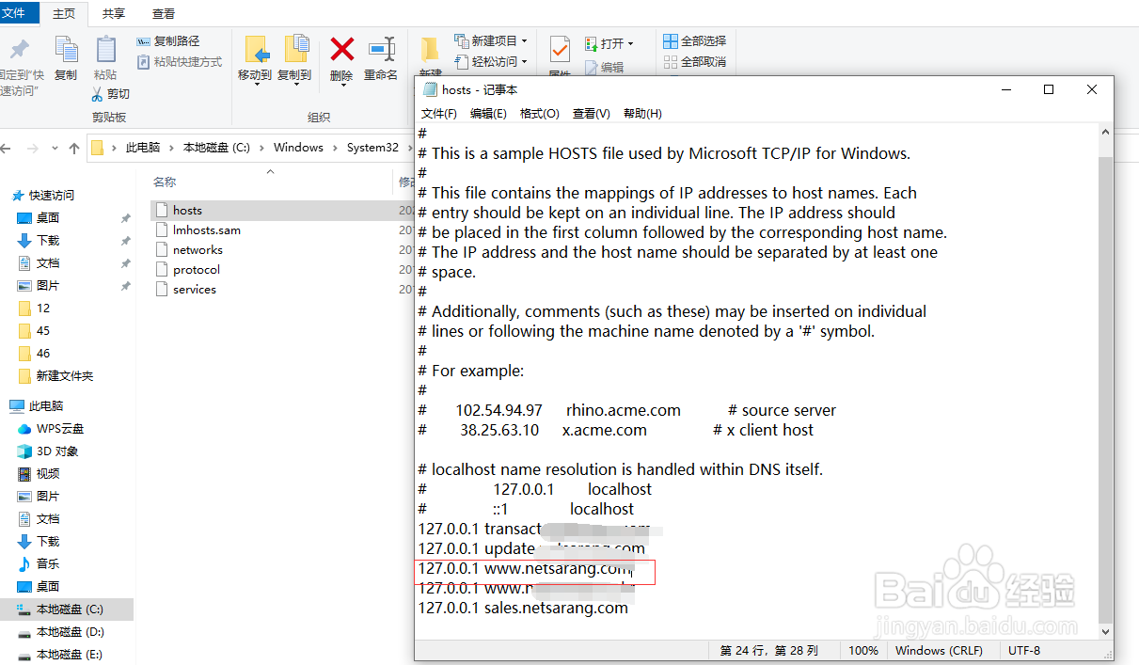Image resolution: width=1139 pixels, height=665 pixels.
Task: Sort by the Name (名称) column header
Action: [x=165, y=182]
